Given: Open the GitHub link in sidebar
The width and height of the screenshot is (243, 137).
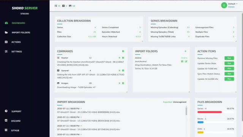Looking at the screenshot, I should coord(15,131).
